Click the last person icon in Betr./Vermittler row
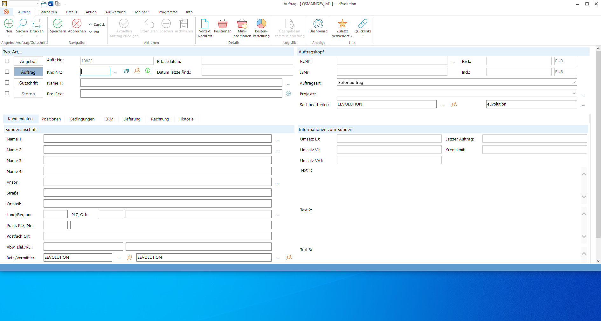 point(289,257)
